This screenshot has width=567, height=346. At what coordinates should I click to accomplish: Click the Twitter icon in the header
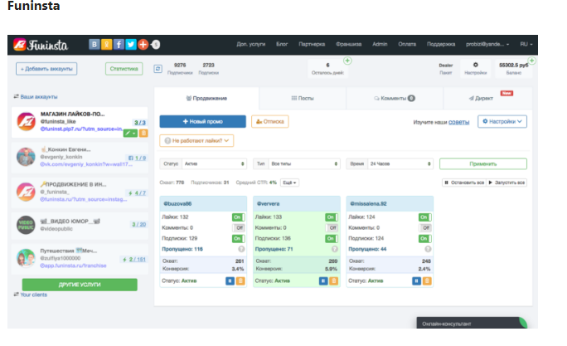pyautogui.click(x=130, y=44)
